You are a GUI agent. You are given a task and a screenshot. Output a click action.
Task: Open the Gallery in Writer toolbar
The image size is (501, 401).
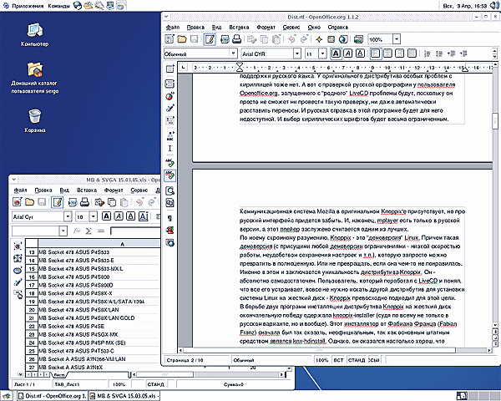click(x=358, y=39)
